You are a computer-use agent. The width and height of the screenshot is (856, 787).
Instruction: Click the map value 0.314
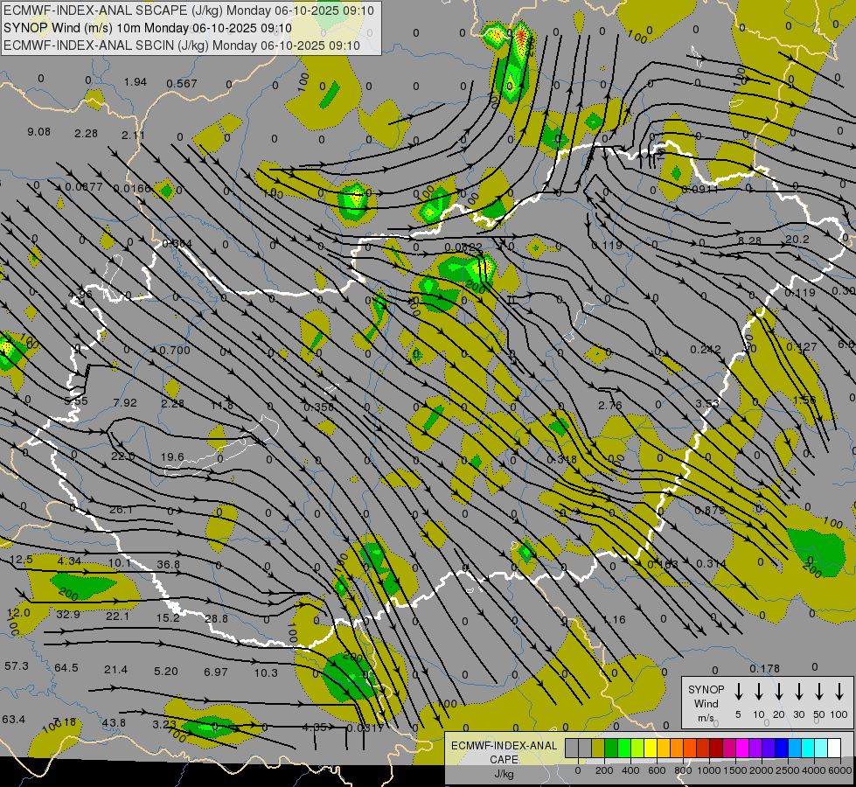(x=711, y=563)
